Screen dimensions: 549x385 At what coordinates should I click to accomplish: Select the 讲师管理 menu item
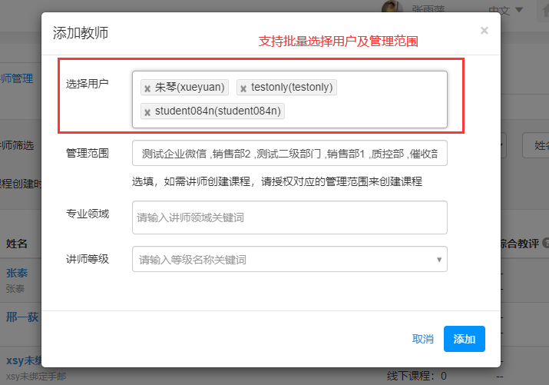[17, 78]
